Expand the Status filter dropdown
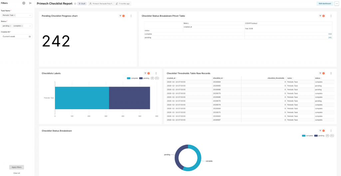 point(30,26)
